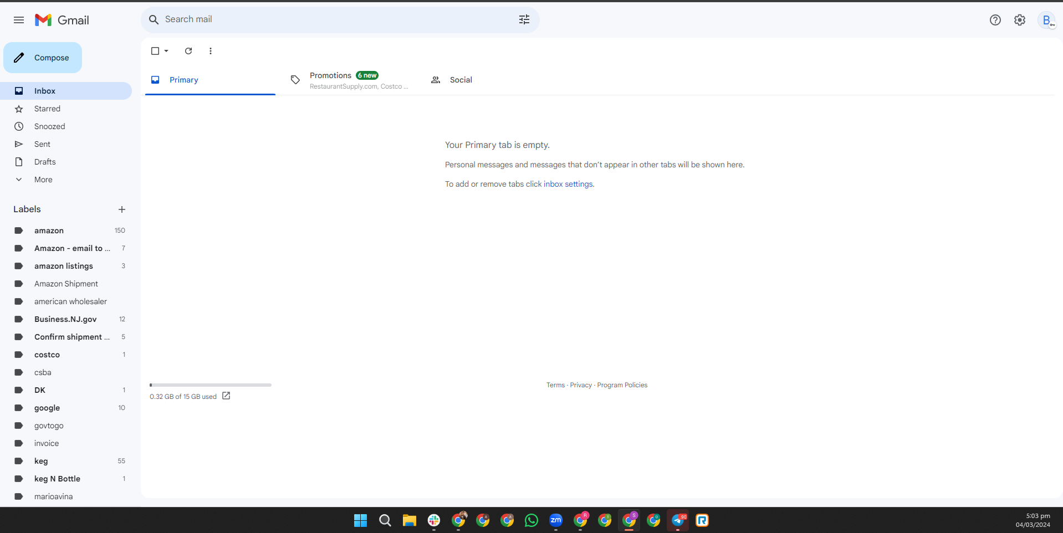Viewport: 1063px width, 533px height.
Task: Refresh the inbox
Action: coord(188,51)
